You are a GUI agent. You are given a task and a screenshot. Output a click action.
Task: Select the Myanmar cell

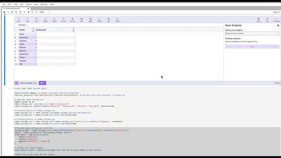(27, 51)
